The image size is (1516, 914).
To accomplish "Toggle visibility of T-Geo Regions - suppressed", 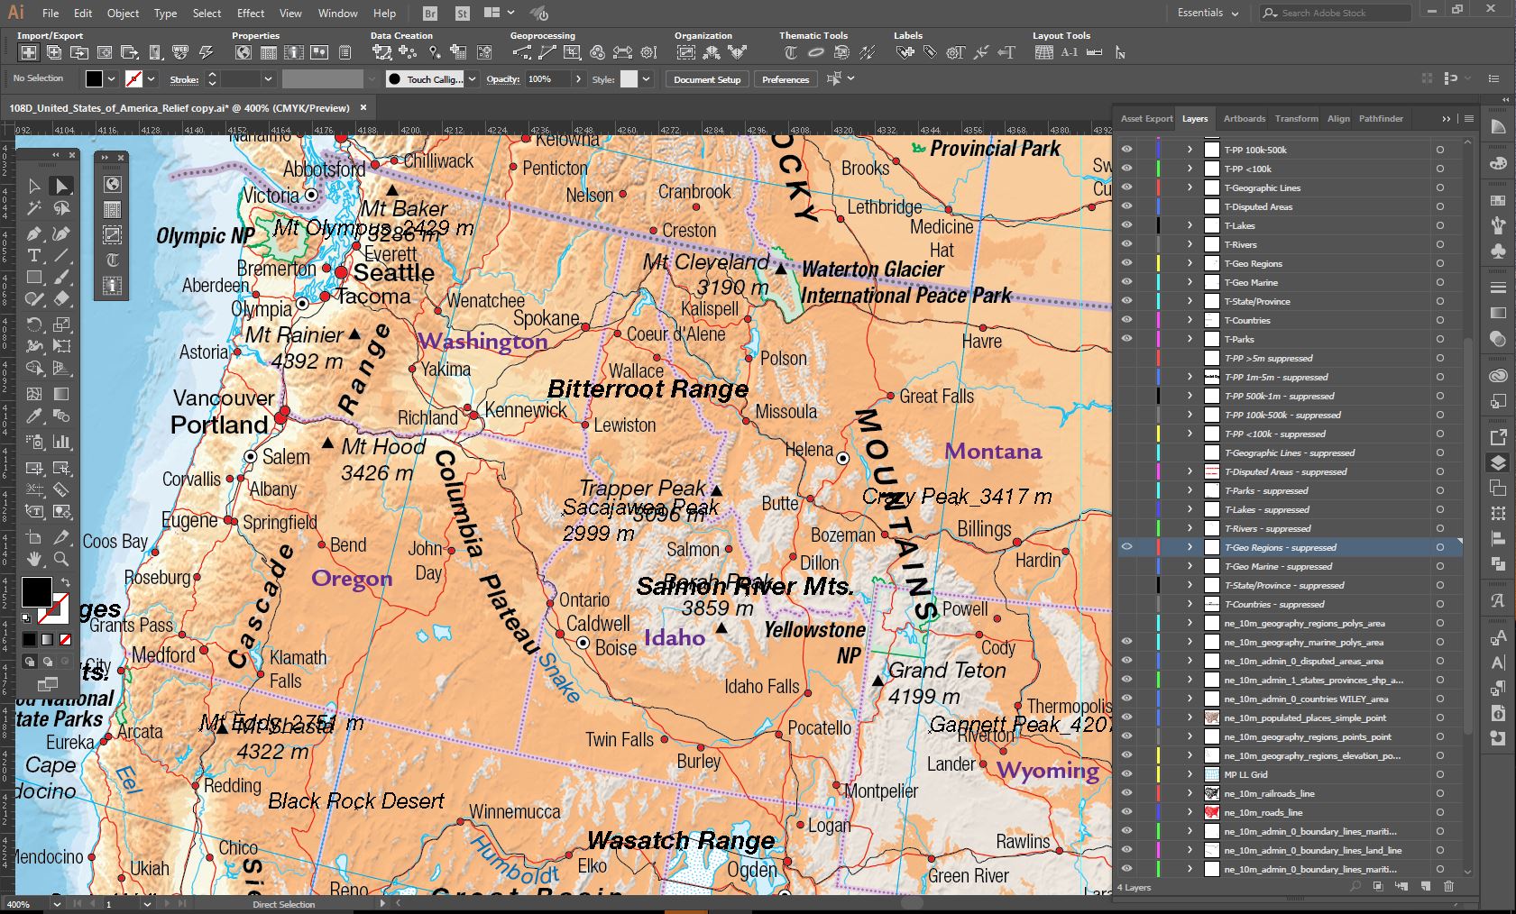I will pyautogui.click(x=1126, y=547).
